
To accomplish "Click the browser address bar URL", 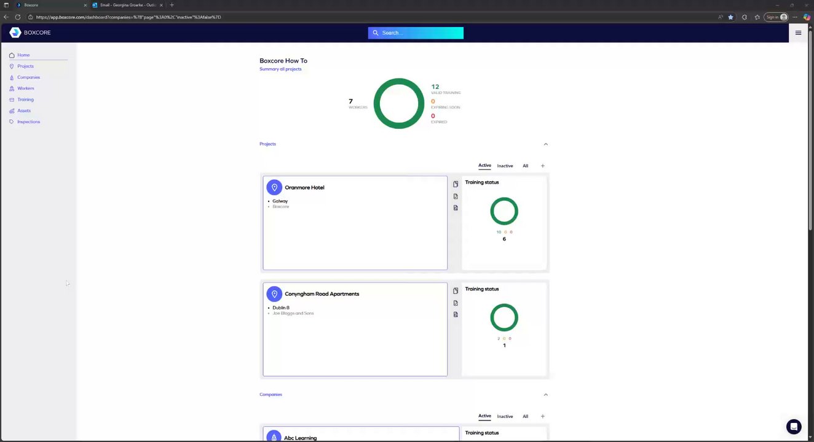I will (x=128, y=17).
